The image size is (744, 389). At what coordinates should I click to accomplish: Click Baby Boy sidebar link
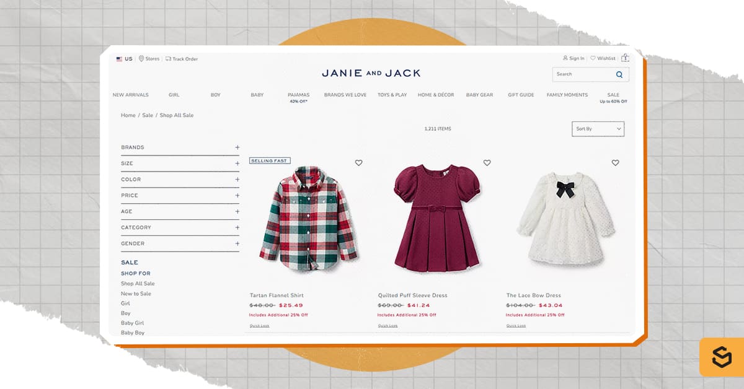tap(133, 333)
